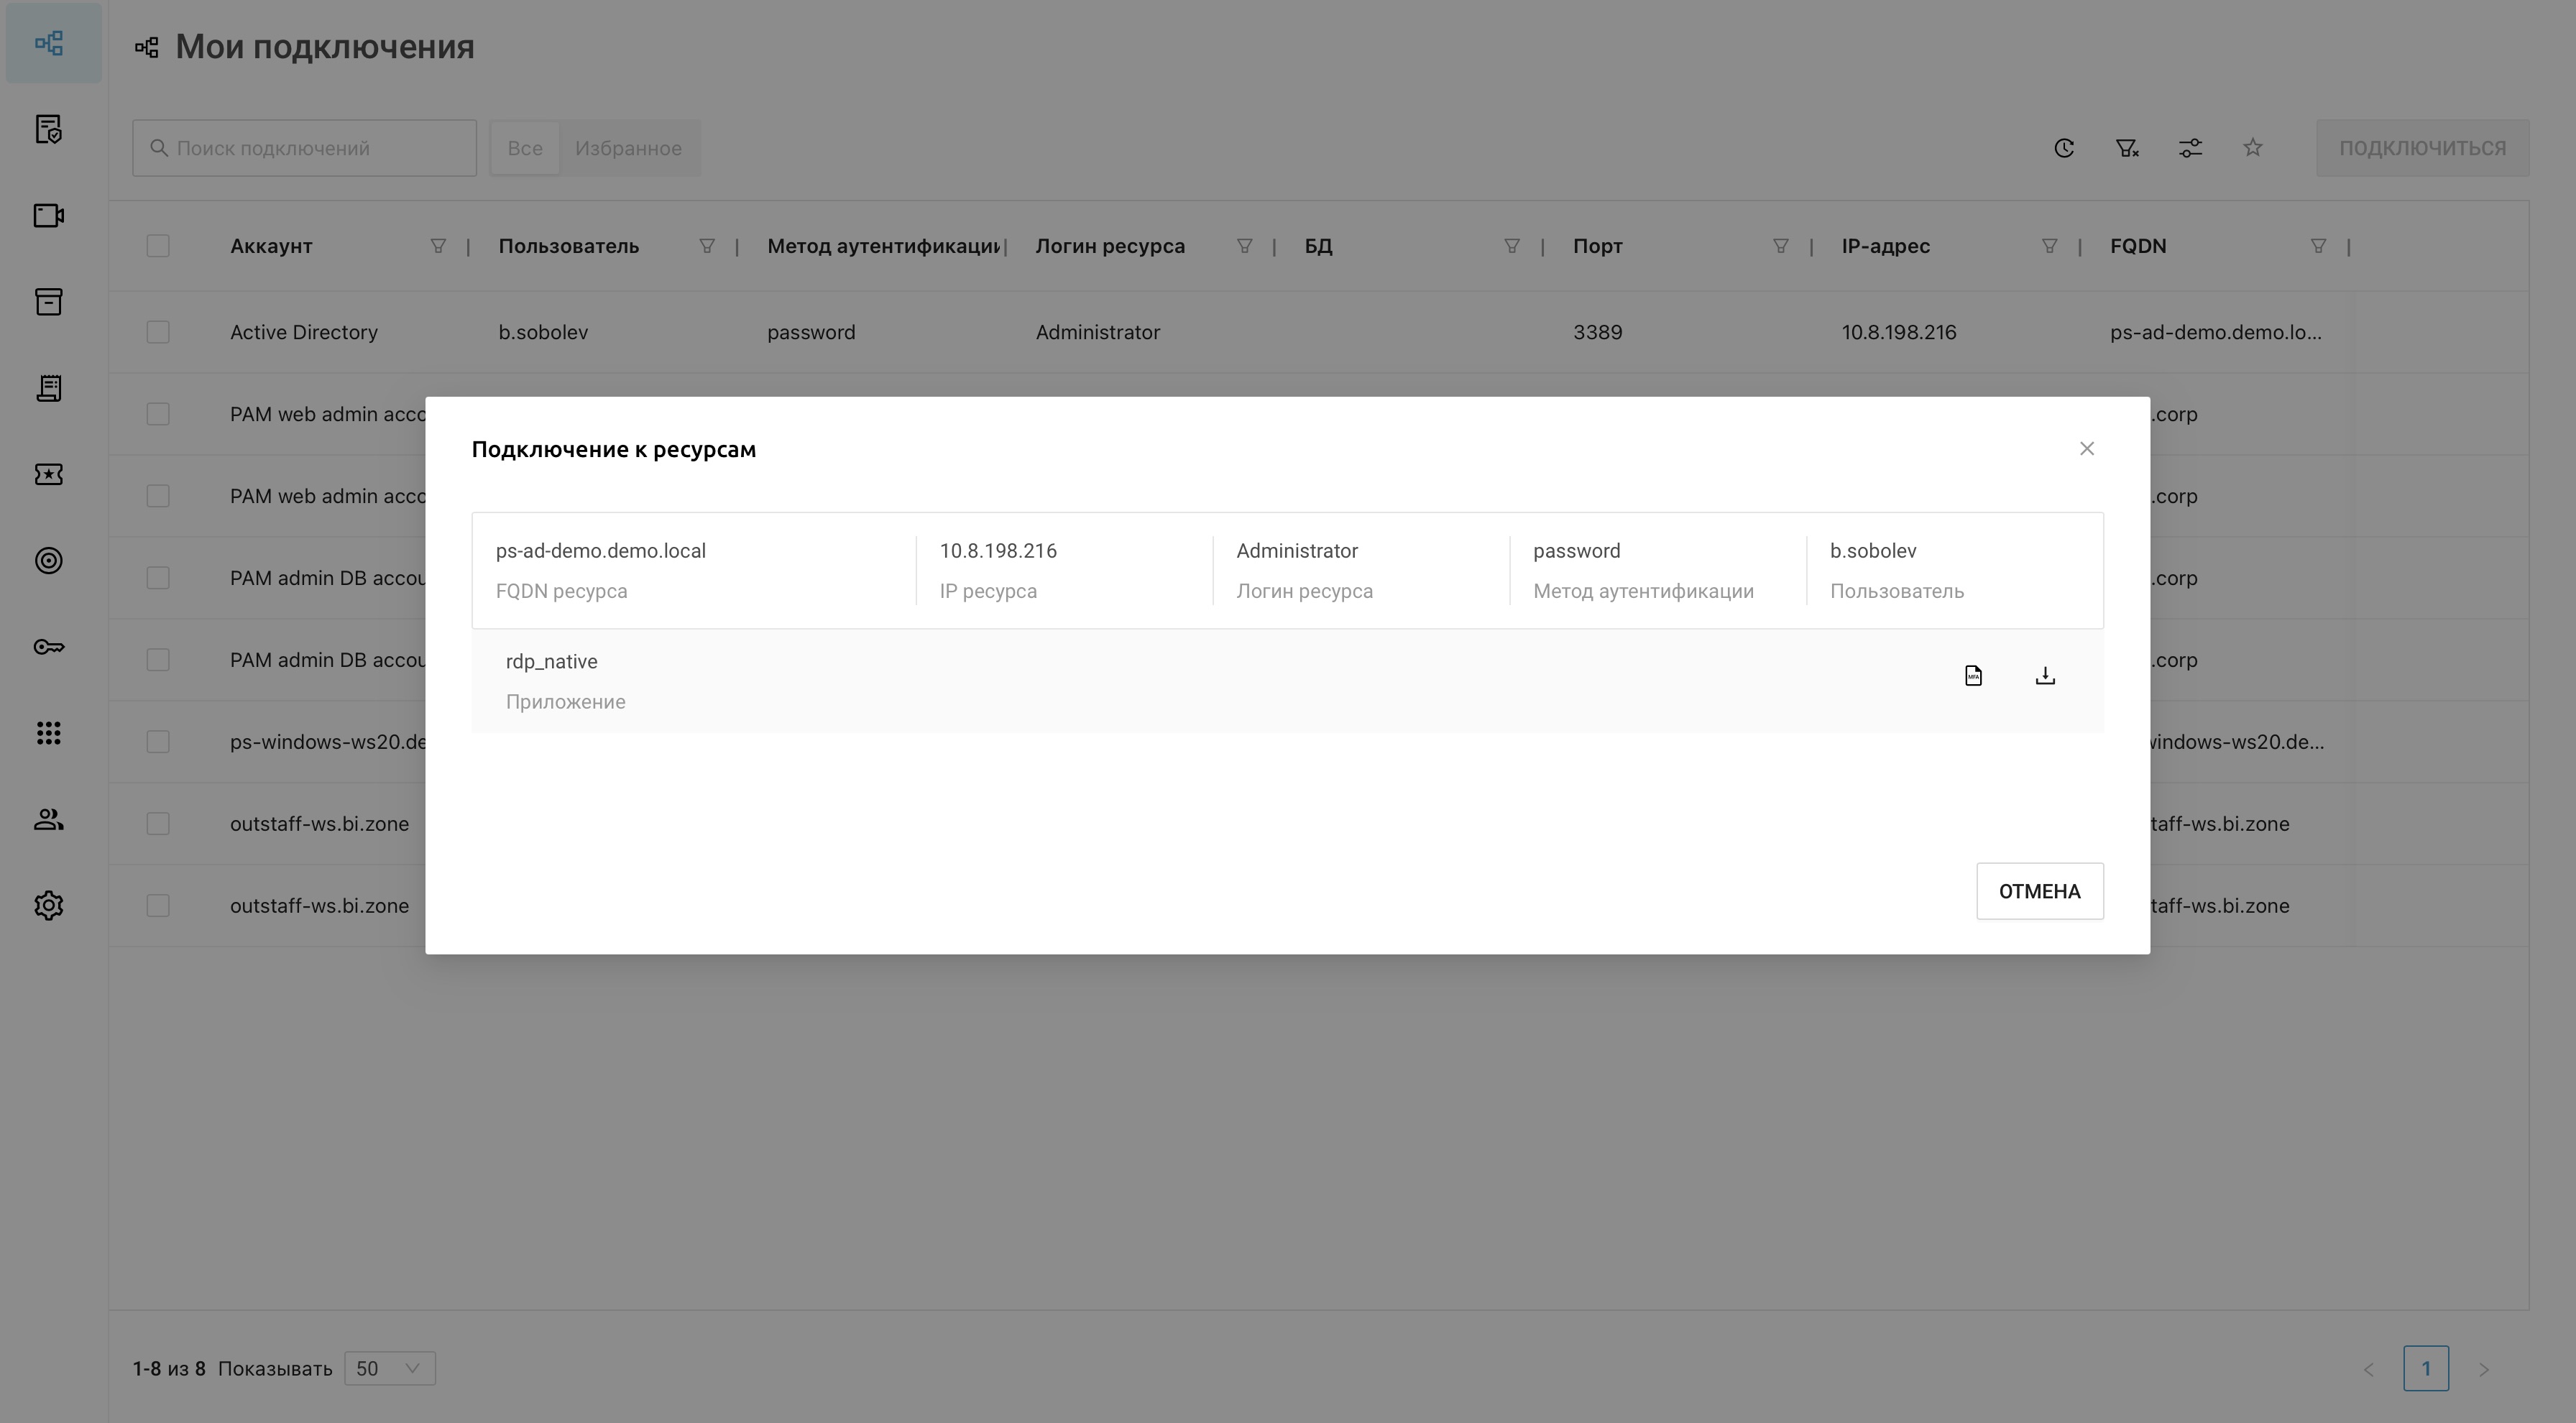
Task: Click the users icon in left sidebar
Action: 49,820
